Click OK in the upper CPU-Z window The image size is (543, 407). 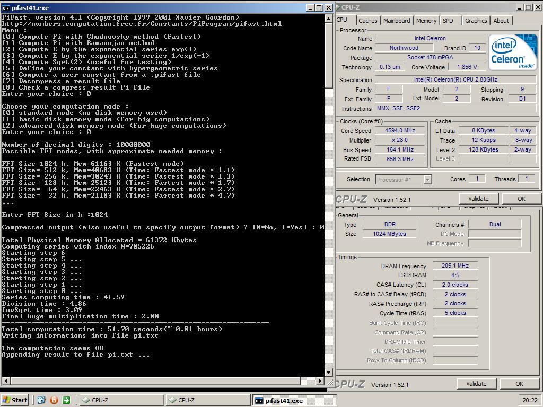point(522,199)
